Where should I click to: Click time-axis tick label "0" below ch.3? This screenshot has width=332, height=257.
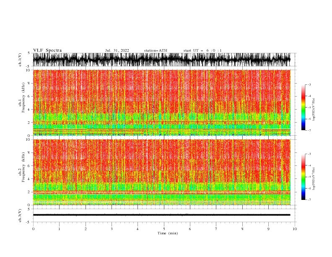pos(33,229)
